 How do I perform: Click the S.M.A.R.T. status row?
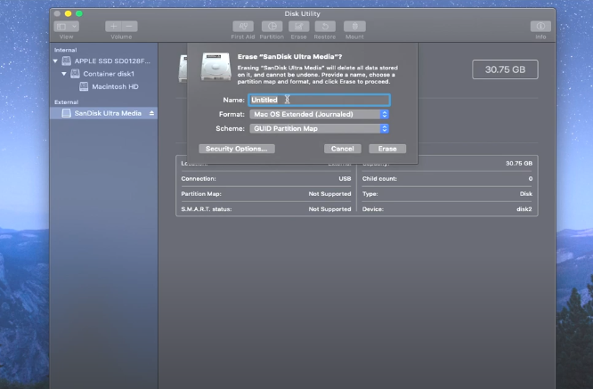tap(266, 208)
